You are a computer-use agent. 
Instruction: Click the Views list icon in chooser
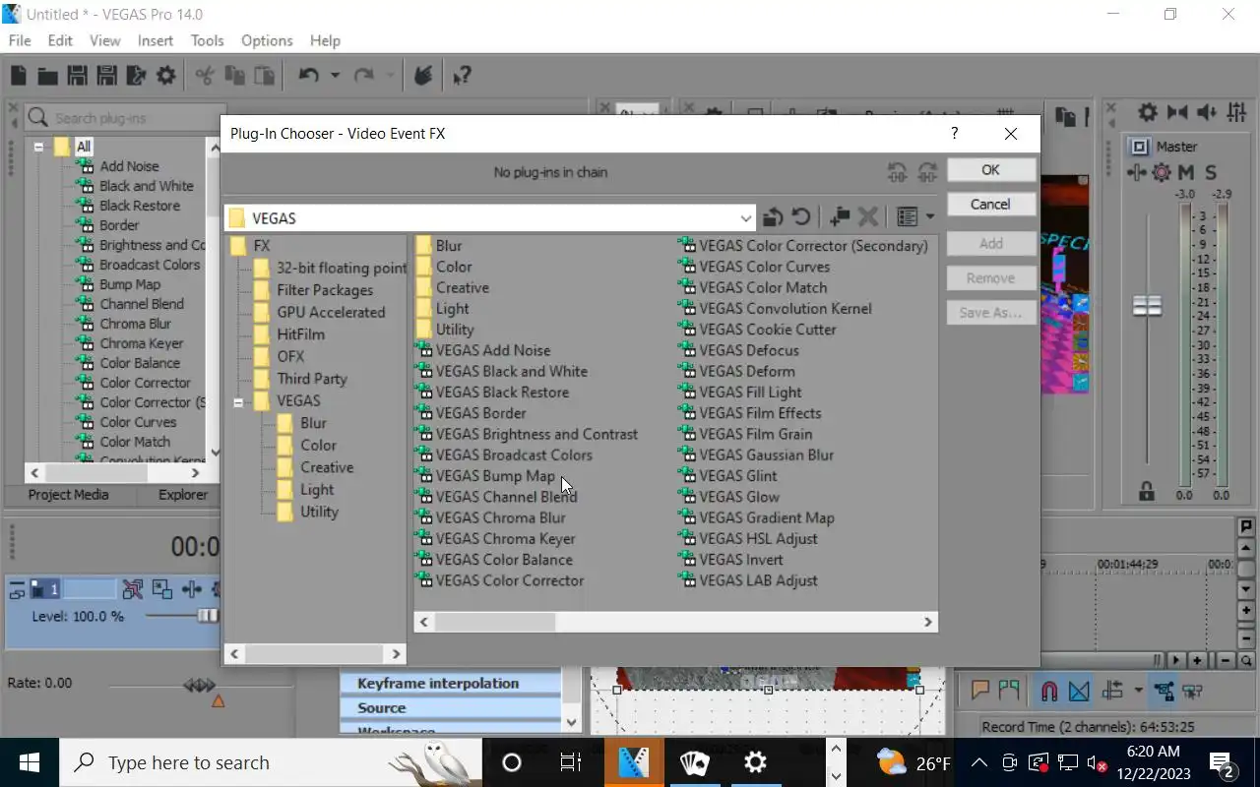(907, 217)
